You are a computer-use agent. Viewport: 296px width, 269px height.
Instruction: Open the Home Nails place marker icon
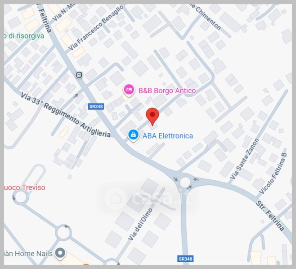pos(60,253)
